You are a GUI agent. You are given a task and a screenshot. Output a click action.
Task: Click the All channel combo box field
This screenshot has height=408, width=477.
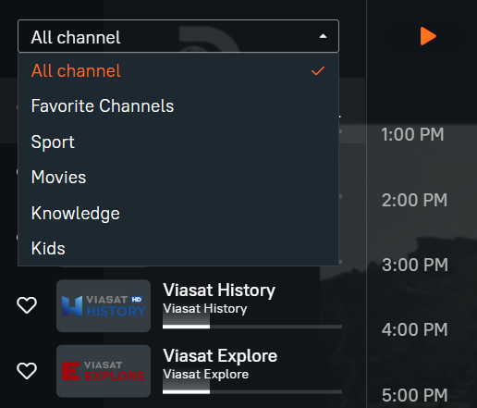tap(178, 36)
